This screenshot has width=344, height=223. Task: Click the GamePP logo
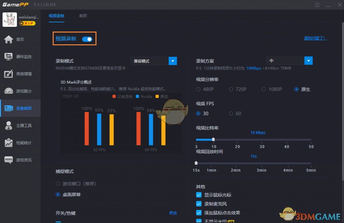tap(15, 5)
